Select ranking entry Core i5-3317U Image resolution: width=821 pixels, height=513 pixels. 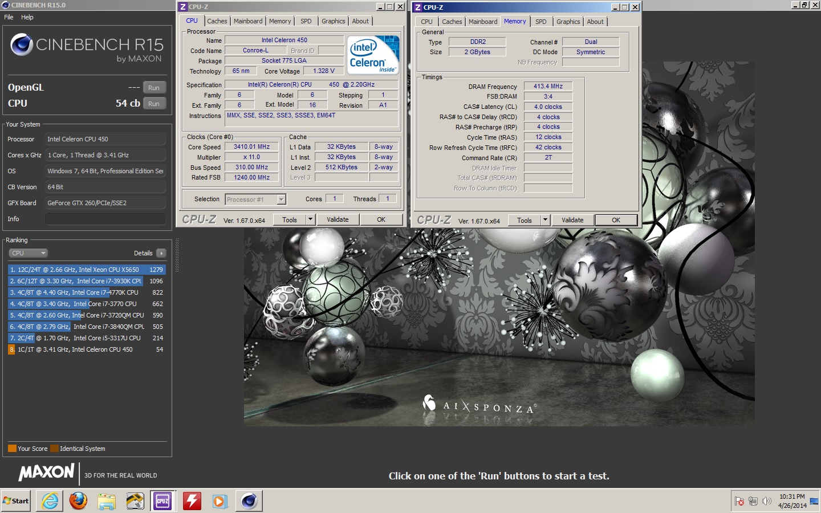[x=87, y=338]
